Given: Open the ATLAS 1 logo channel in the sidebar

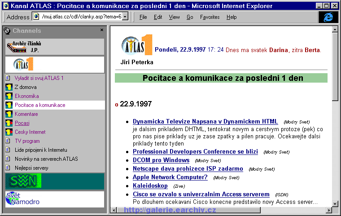Looking at the screenshot, I should tap(55, 65).
